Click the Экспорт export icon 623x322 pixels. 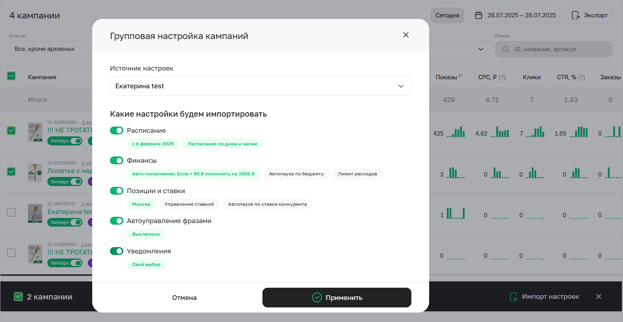pyautogui.click(x=576, y=15)
